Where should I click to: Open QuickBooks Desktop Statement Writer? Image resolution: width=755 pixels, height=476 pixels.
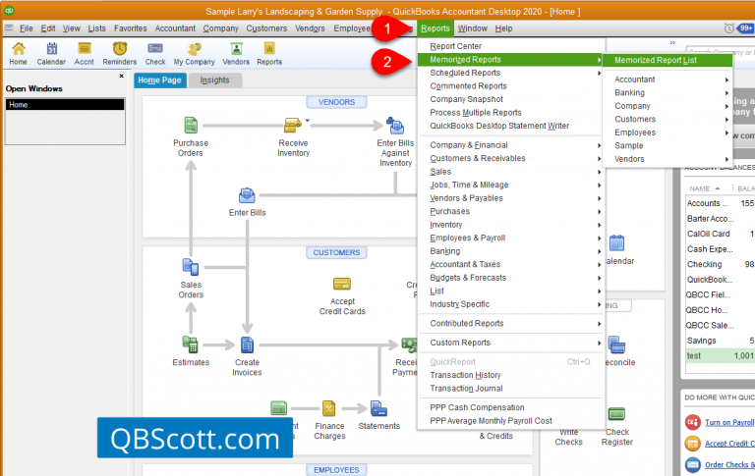point(511,126)
